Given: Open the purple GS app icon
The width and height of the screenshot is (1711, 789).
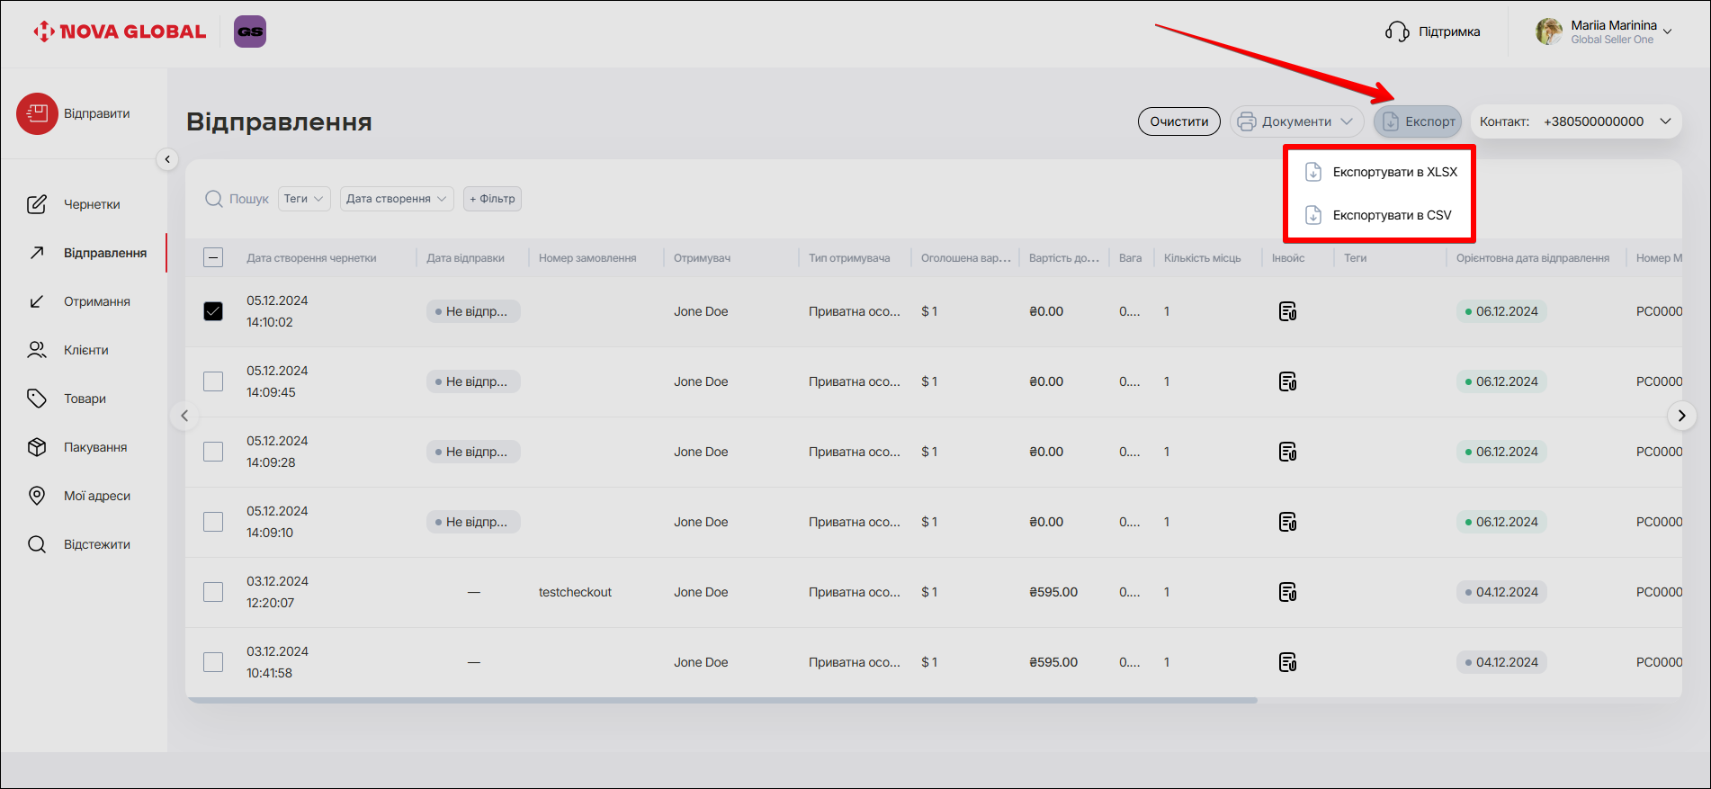Looking at the screenshot, I should coord(250,31).
